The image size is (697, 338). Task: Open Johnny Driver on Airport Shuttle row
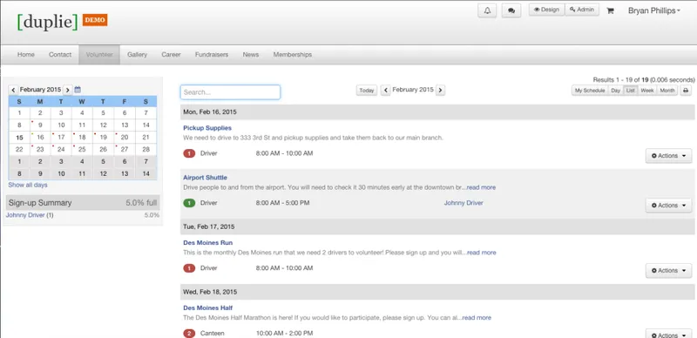(464, 203)
